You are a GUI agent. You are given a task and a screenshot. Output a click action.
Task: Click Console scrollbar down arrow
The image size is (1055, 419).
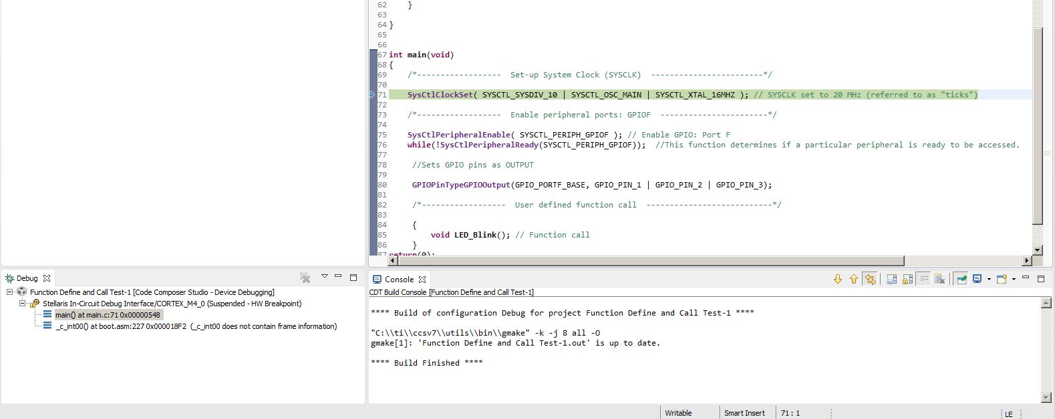click(x=1046, y=398)
